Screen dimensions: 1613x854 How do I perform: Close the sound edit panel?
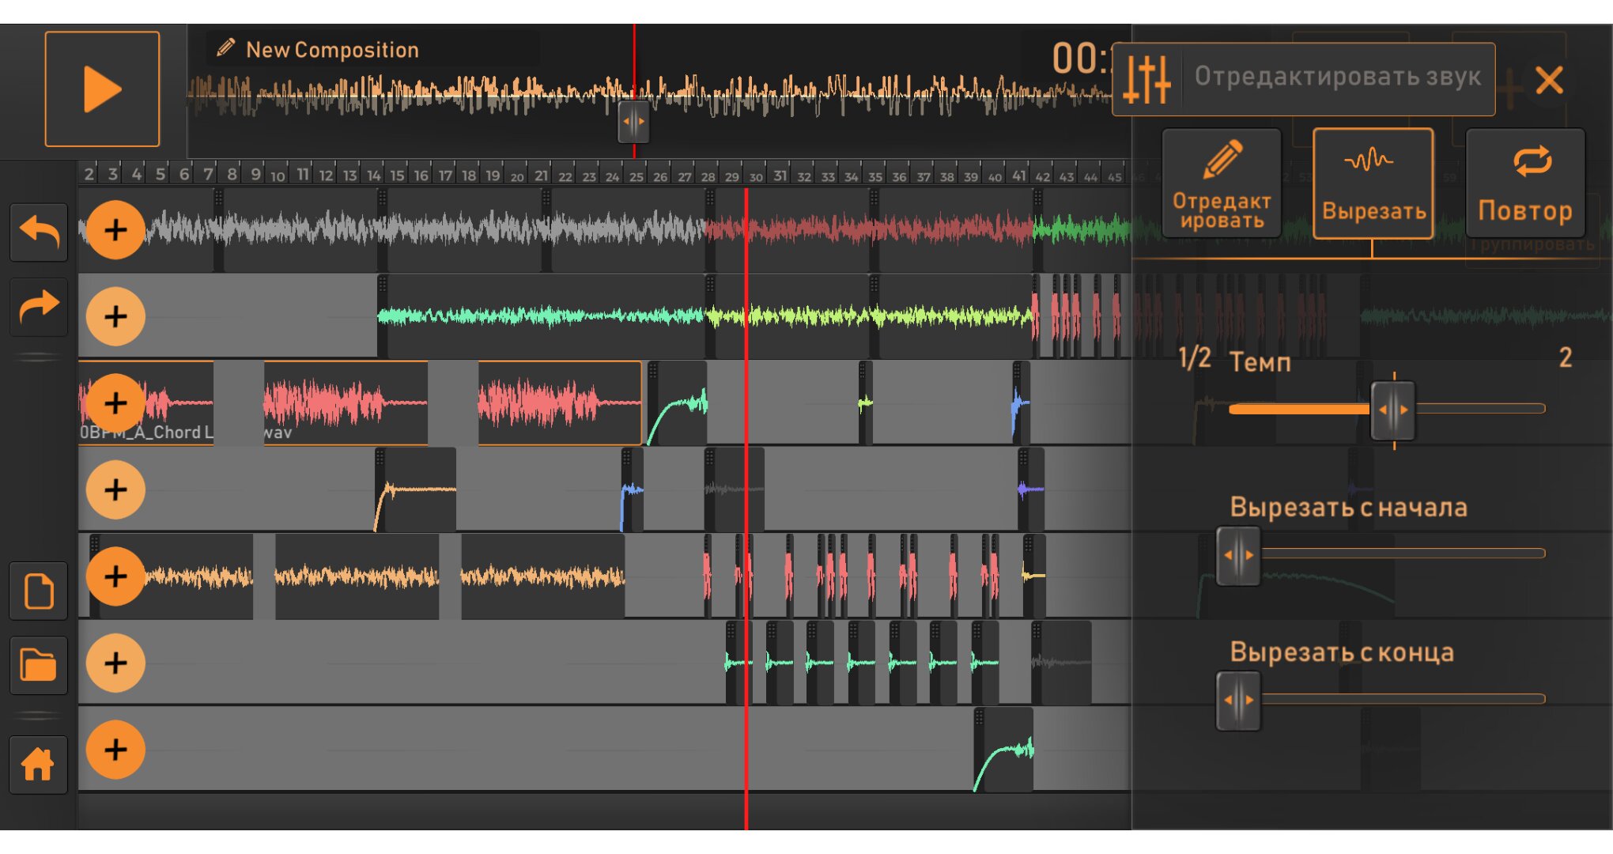click(1549, 80)
